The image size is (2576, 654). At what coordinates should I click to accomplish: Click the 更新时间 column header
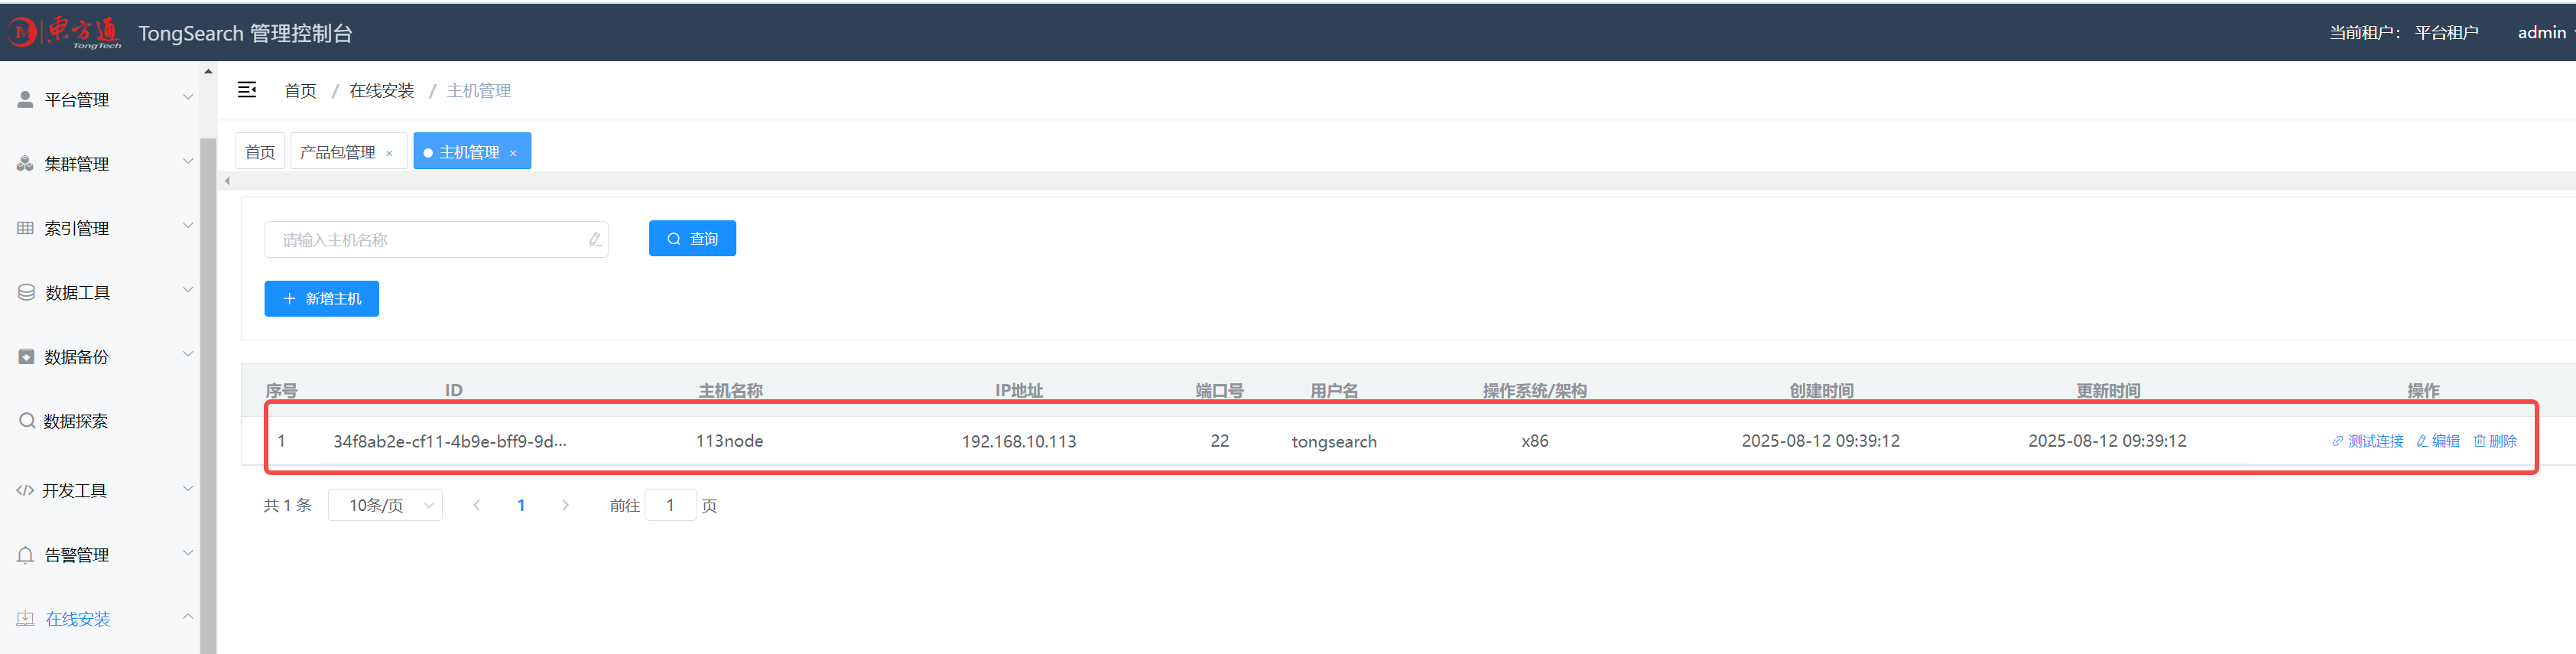(x=2108, y=390)
